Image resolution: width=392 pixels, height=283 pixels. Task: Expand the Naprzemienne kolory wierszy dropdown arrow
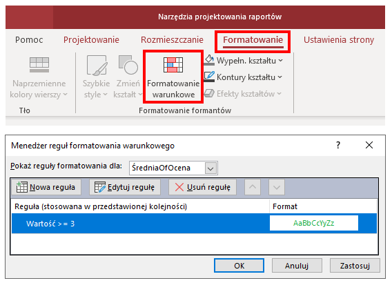(x=66, y=95)
